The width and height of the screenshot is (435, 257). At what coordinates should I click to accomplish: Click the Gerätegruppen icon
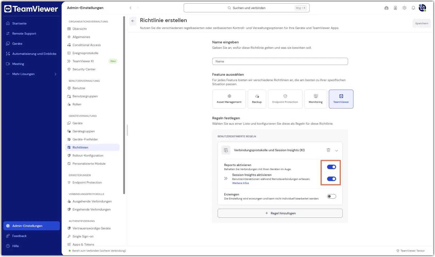[x=69, y=131]
